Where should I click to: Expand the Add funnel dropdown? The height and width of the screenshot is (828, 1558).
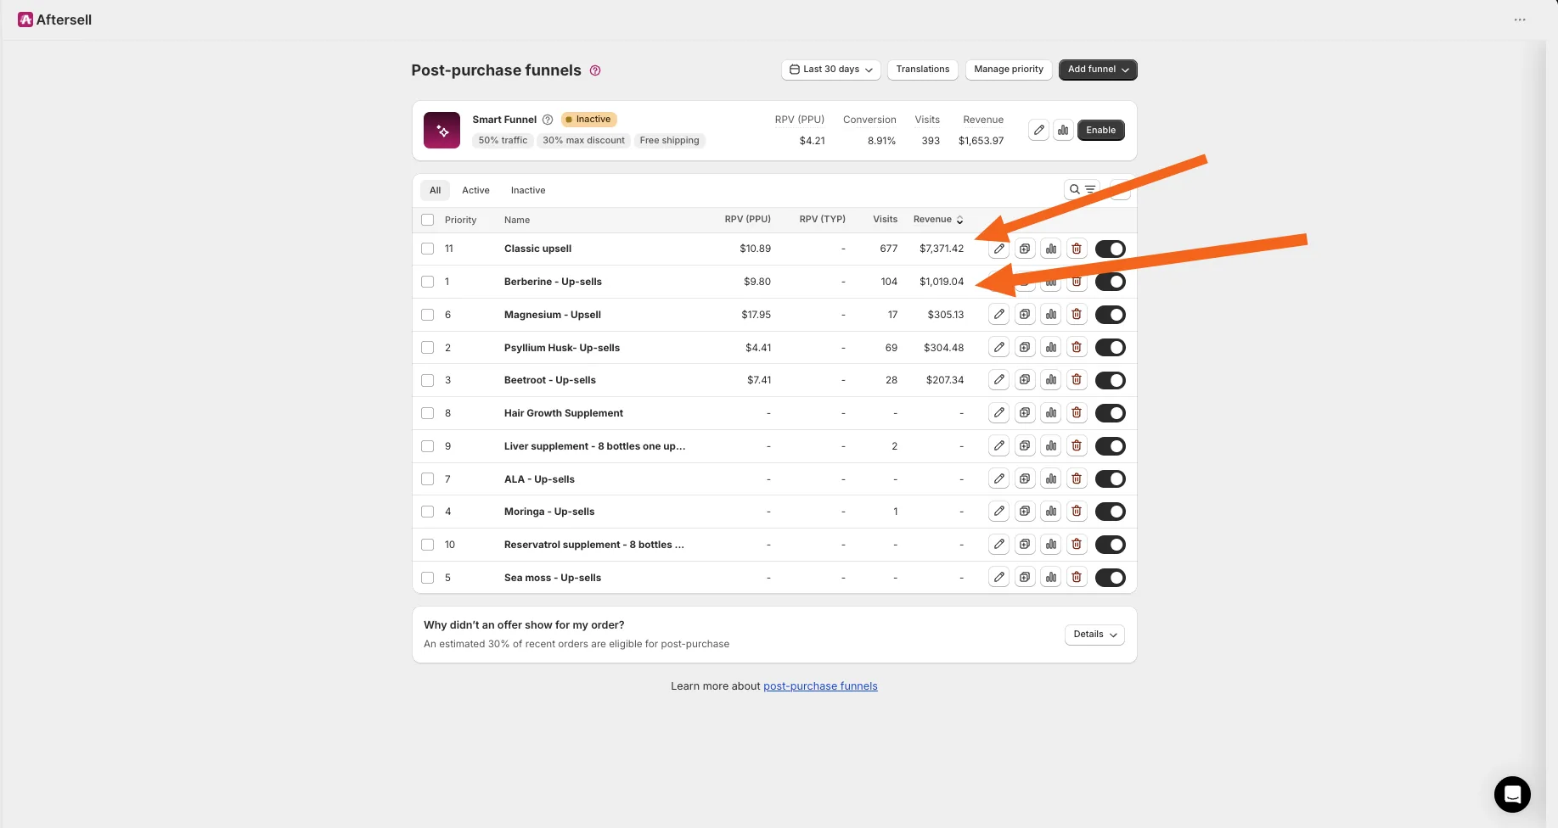click(1098, 70)
